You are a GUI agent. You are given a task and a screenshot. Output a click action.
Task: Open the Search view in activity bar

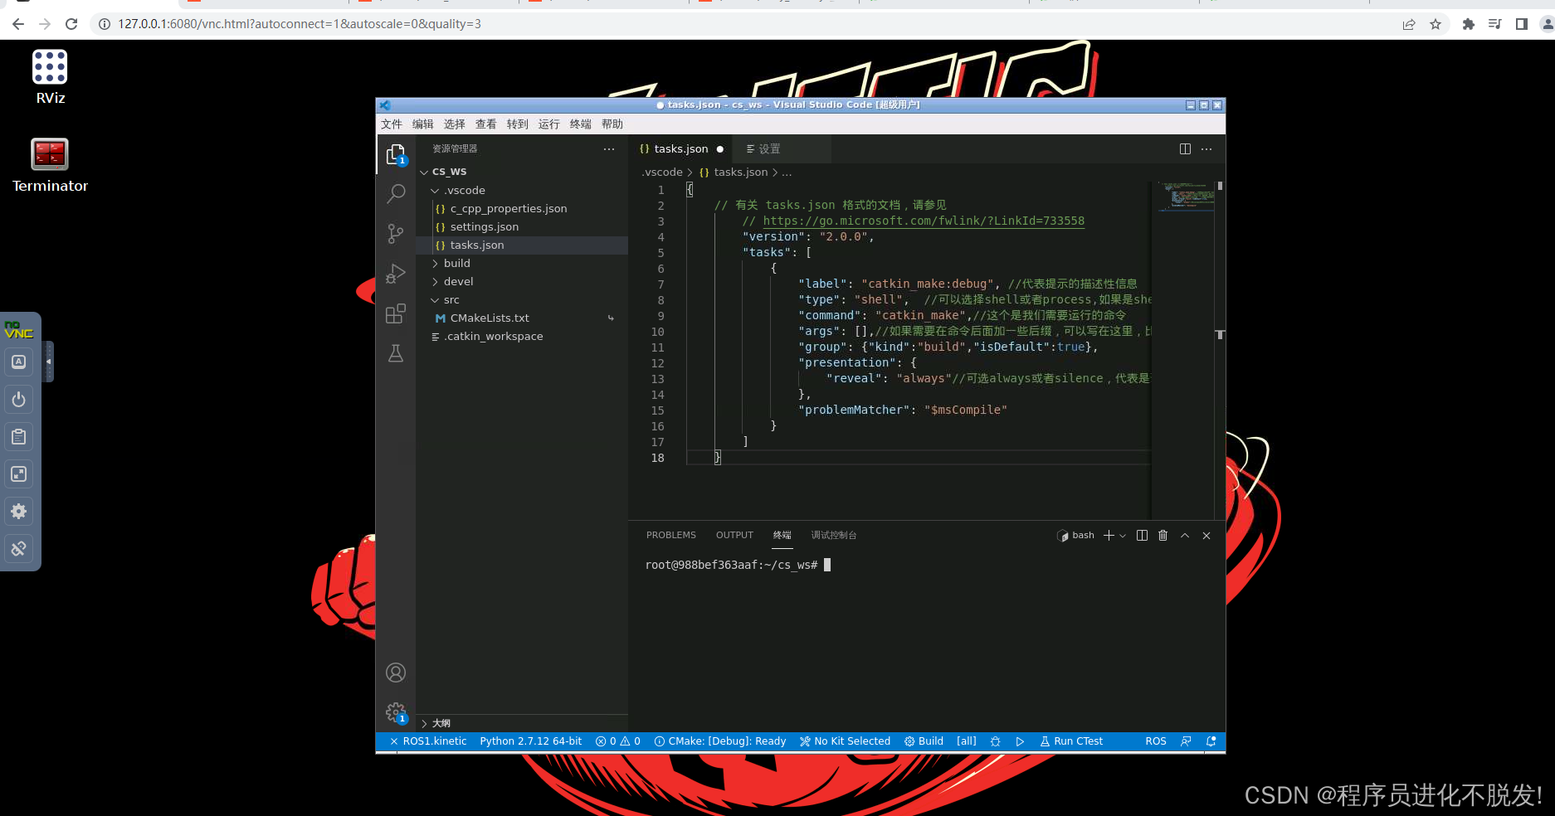coord(396,194)
